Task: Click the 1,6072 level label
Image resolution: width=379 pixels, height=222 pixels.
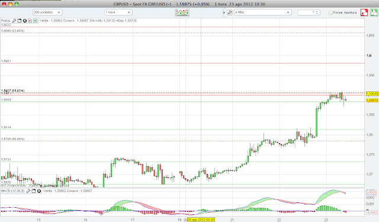Action: pos(6,25)
